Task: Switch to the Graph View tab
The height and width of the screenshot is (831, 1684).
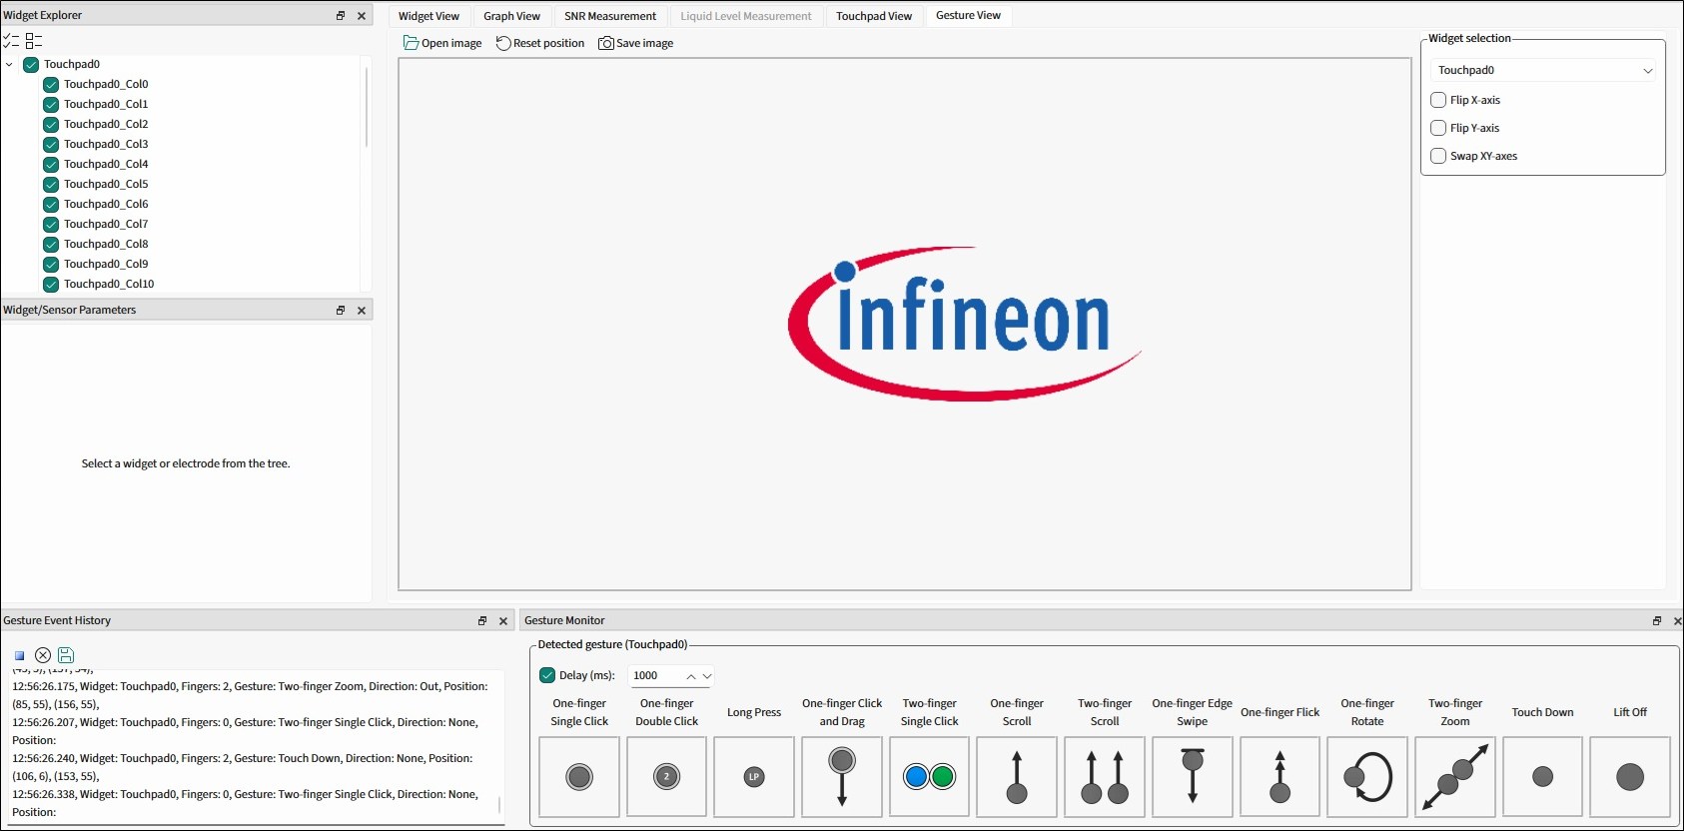Action: pyautogui.click(x=511, y=16)
